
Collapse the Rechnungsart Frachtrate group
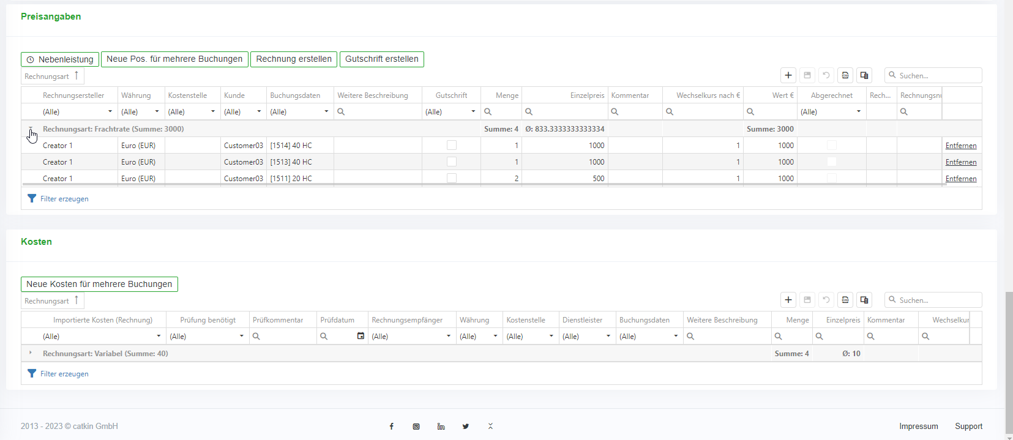click(x=31, y=129)
